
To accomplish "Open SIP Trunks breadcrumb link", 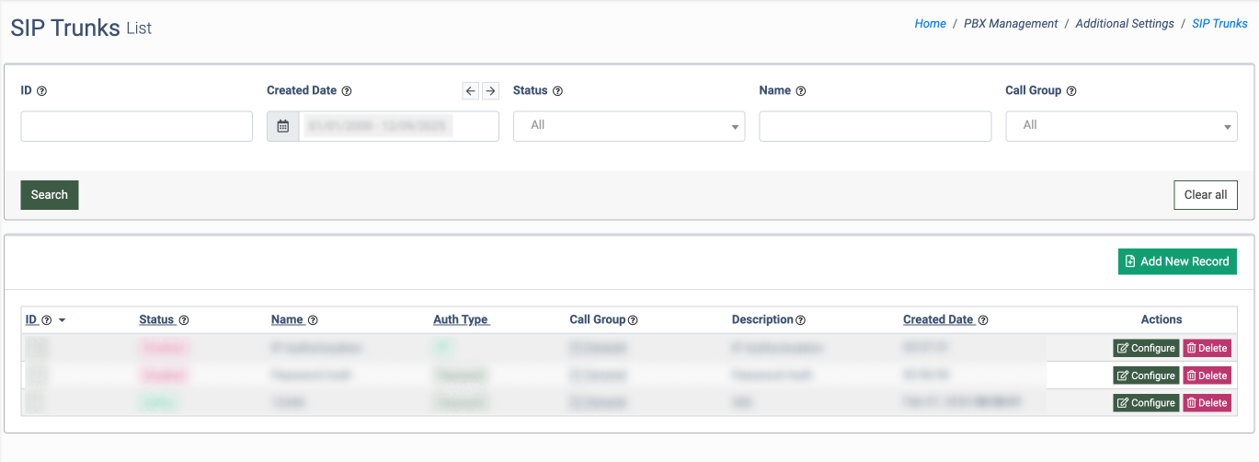I will [1219, 24].
